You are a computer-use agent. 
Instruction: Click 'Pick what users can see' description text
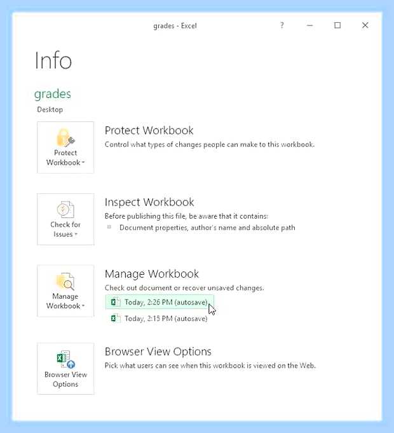(210, 366)
